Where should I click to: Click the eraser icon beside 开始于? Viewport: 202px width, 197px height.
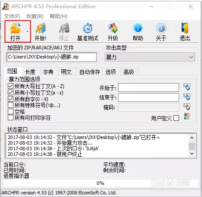187,87
